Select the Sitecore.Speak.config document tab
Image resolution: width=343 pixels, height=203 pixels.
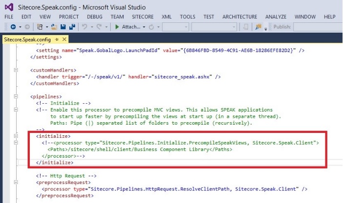coord(27,39)
